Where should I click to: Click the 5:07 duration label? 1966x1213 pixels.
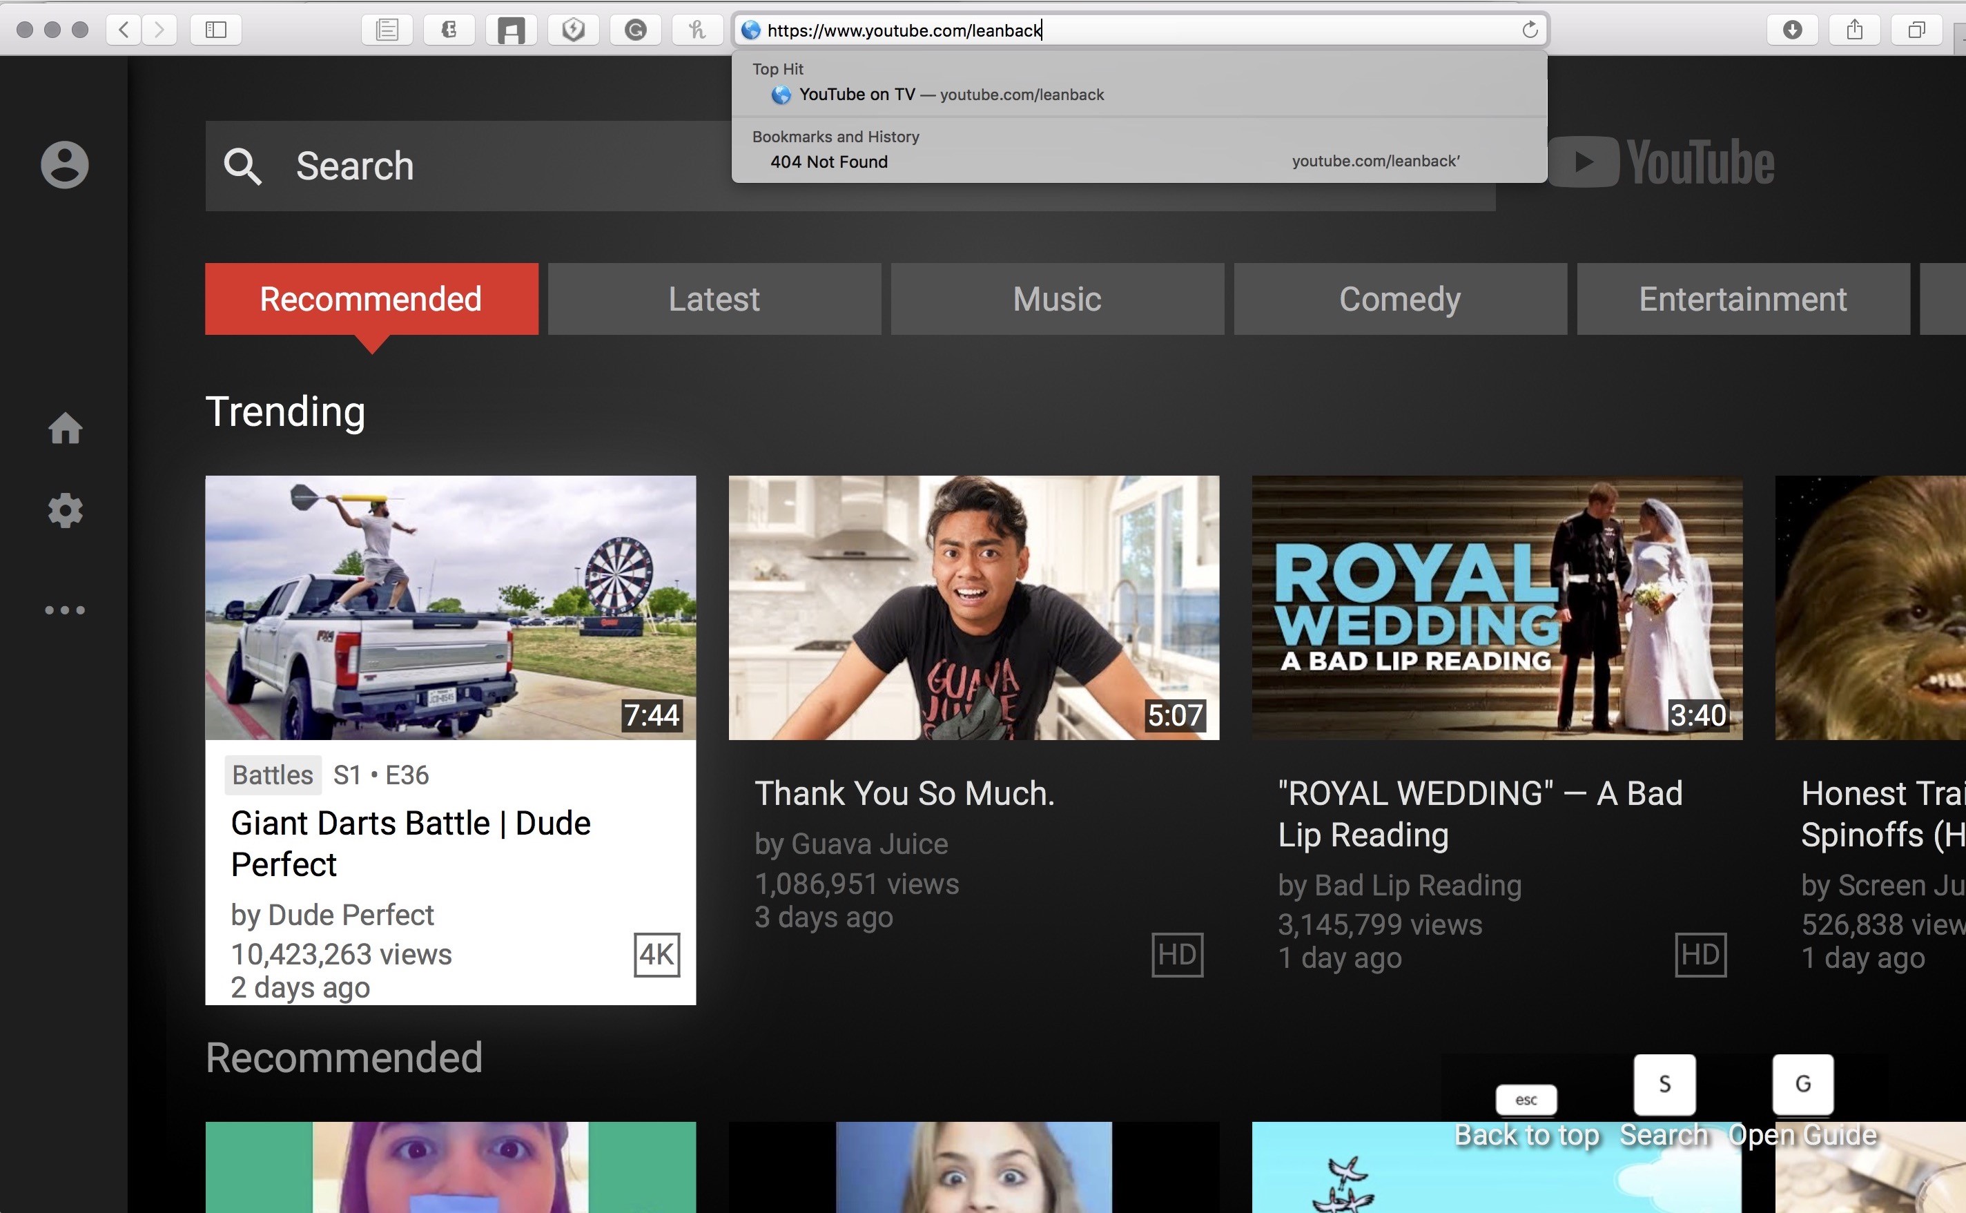(x=1174, y=715)
